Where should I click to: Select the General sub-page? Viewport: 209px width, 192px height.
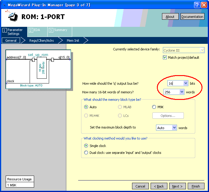[x=11, y=41]
